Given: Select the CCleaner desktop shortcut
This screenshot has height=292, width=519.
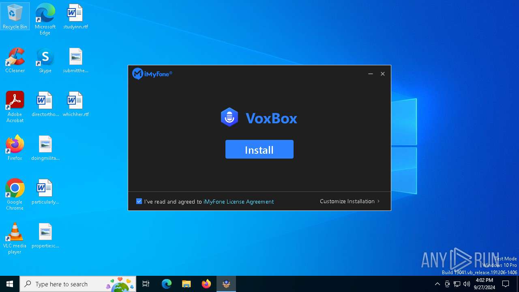Looking at the screenshot, I should [15, 60].
